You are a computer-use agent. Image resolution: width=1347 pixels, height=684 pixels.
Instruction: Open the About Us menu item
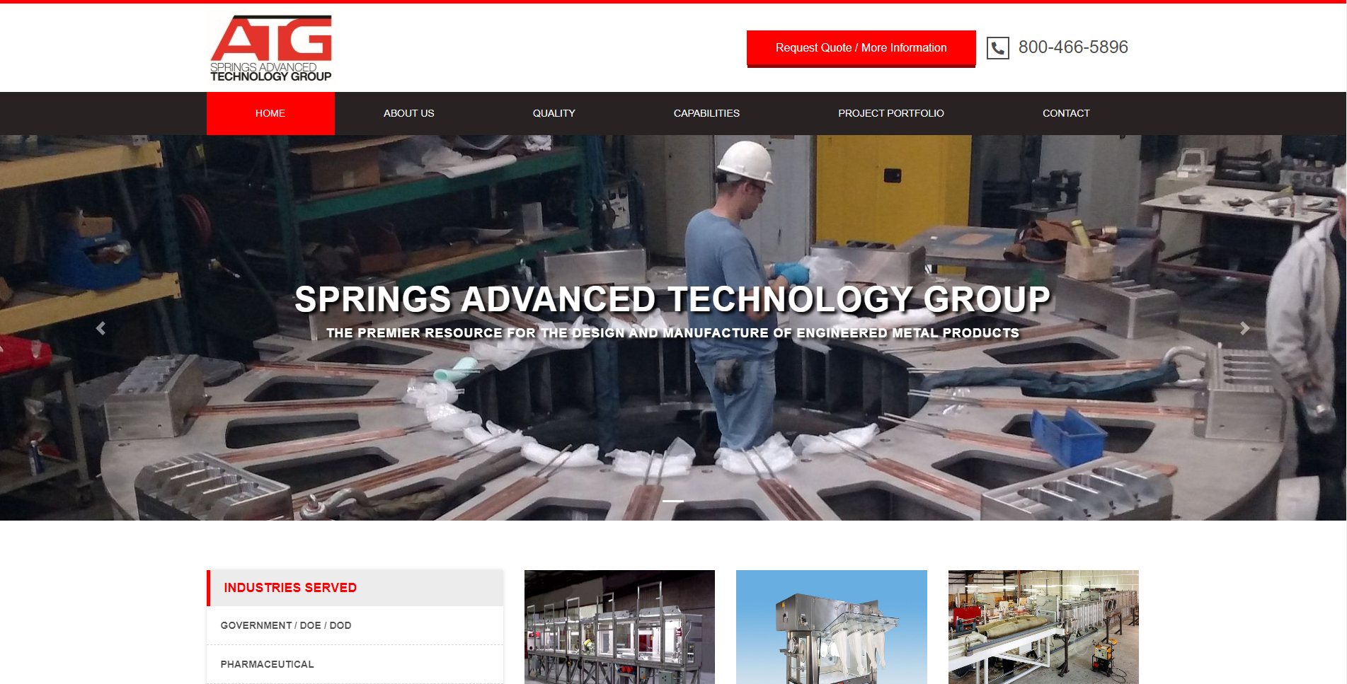pyautogui.click(x=408, y=113)
